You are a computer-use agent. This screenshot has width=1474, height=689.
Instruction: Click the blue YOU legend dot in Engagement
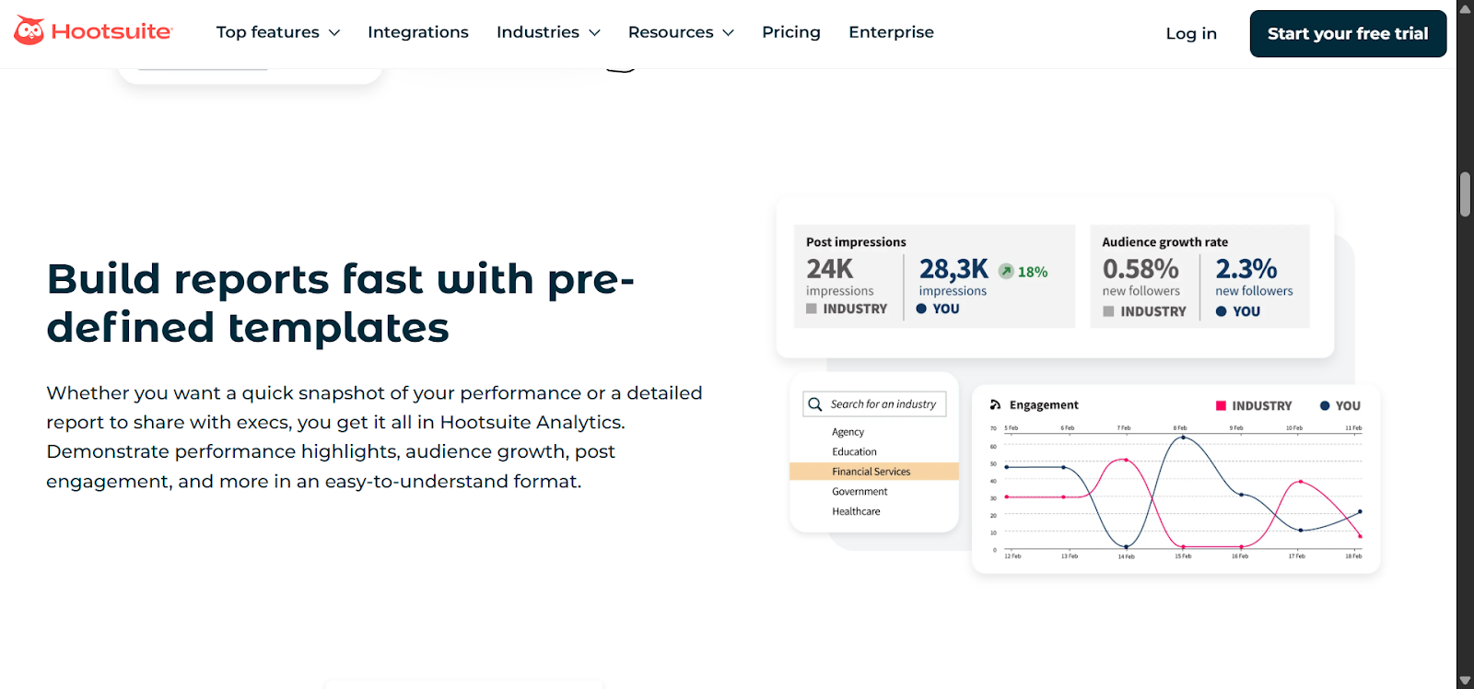click(x=1325, y=406)
